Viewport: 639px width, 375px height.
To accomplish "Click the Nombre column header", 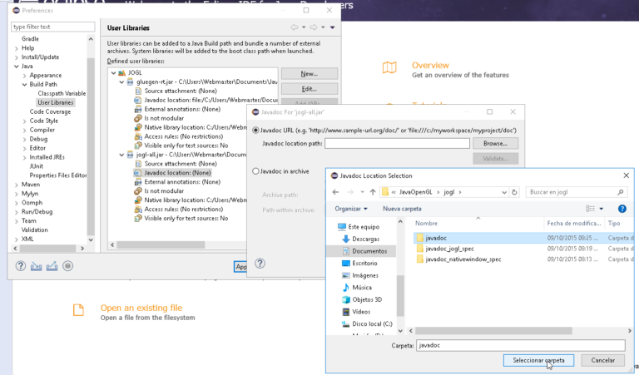I will [426, 224].
